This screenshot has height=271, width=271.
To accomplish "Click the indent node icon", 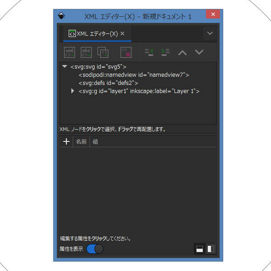I will point(165,52).
